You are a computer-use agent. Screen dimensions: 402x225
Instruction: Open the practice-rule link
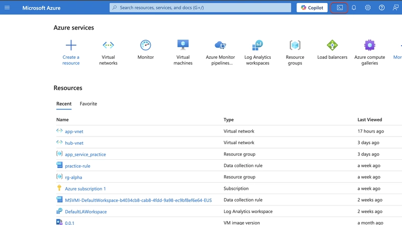point(78,166)
